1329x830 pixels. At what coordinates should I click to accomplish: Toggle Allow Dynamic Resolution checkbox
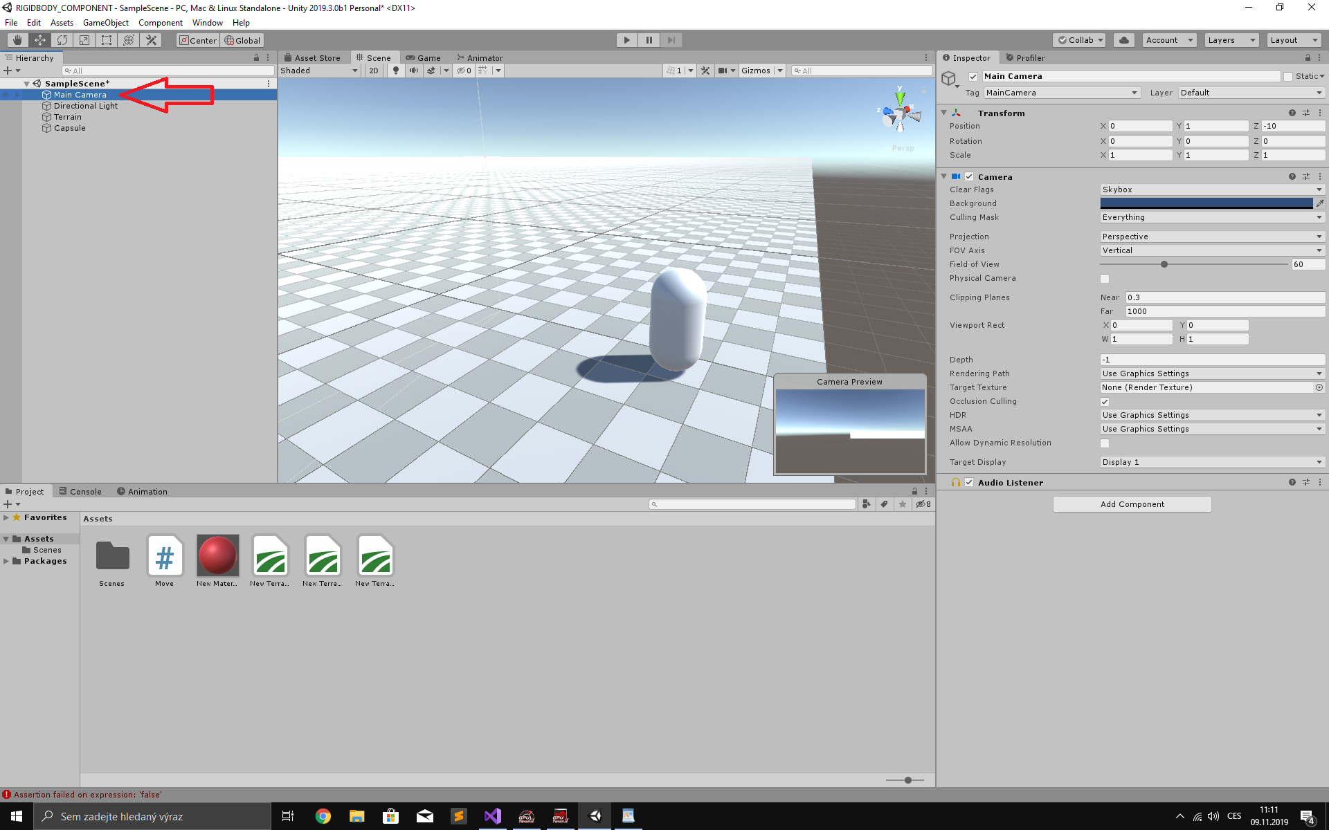1104,443
